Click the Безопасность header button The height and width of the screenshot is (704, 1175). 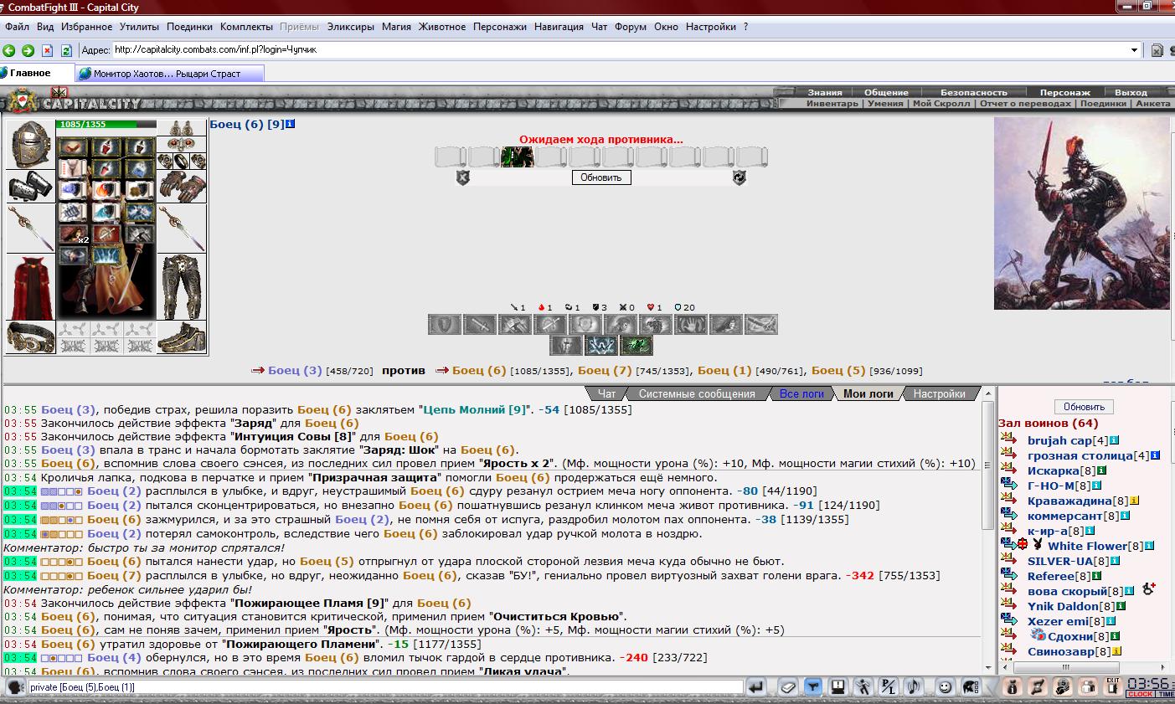click(x=974, y=92)
